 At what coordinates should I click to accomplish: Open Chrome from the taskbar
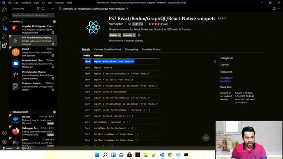pyautogui.click(x=170, y=155)
